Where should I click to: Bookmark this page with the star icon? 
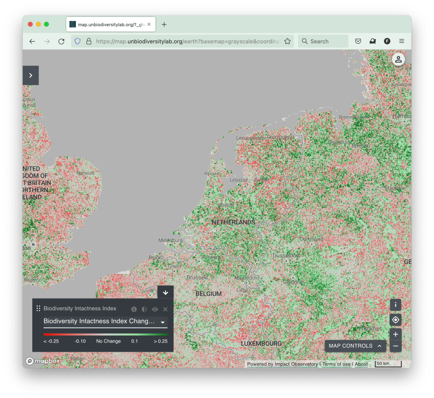[287, 41]
